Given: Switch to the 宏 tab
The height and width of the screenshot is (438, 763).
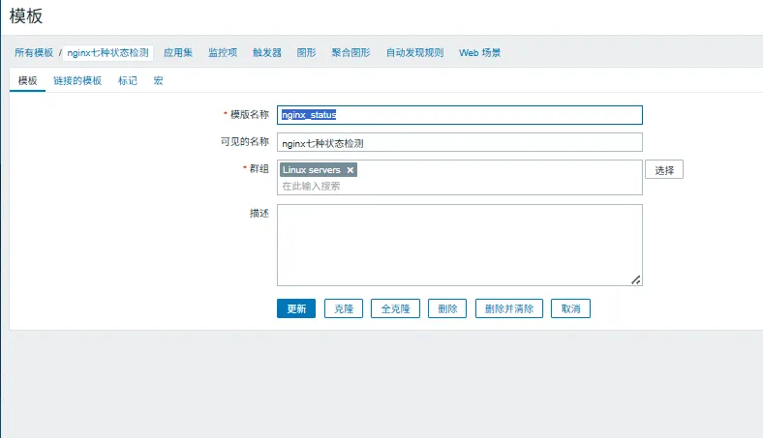Looking at the screenshot, I should pyautogui.click(x=158, y=81).
